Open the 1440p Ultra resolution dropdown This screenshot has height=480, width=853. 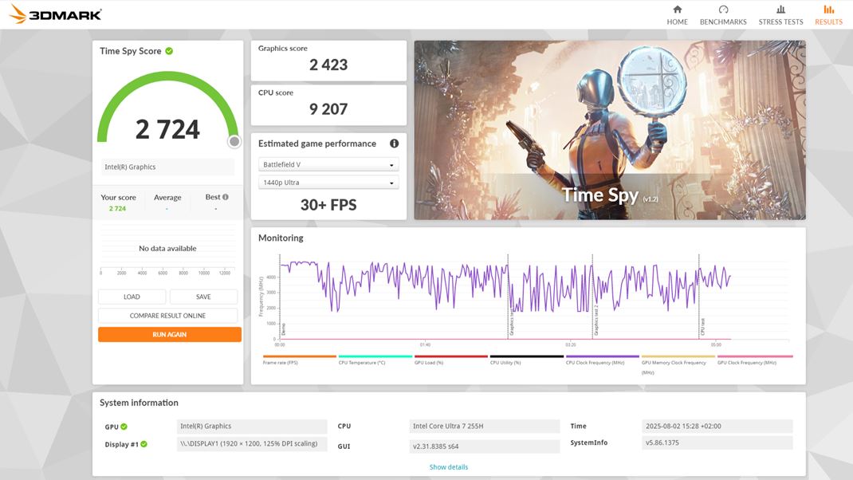328,183
